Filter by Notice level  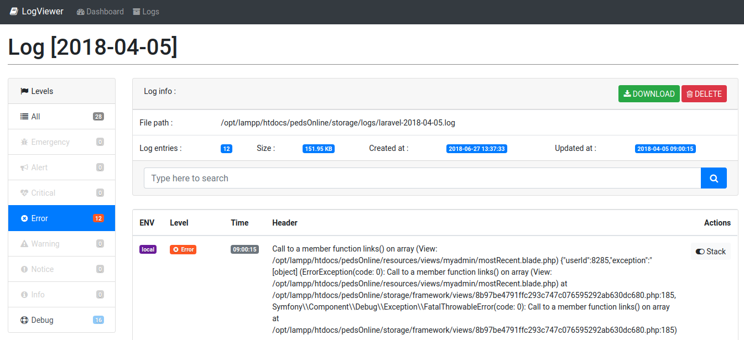point(62,269)
